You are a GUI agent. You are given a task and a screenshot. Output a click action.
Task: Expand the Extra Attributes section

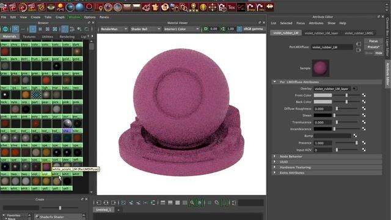(x=275, y=172)
